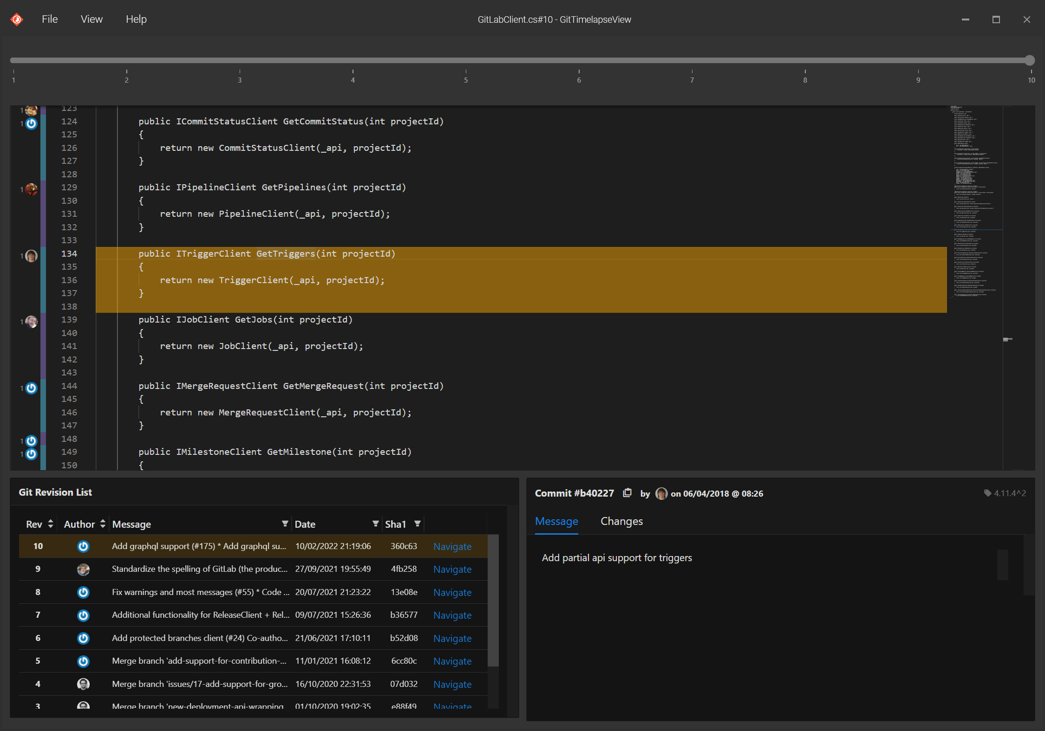Navigate to revision 4fb258

point(452,569)
